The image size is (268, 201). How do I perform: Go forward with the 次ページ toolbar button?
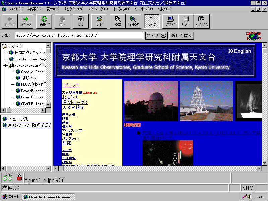(26, 21)
